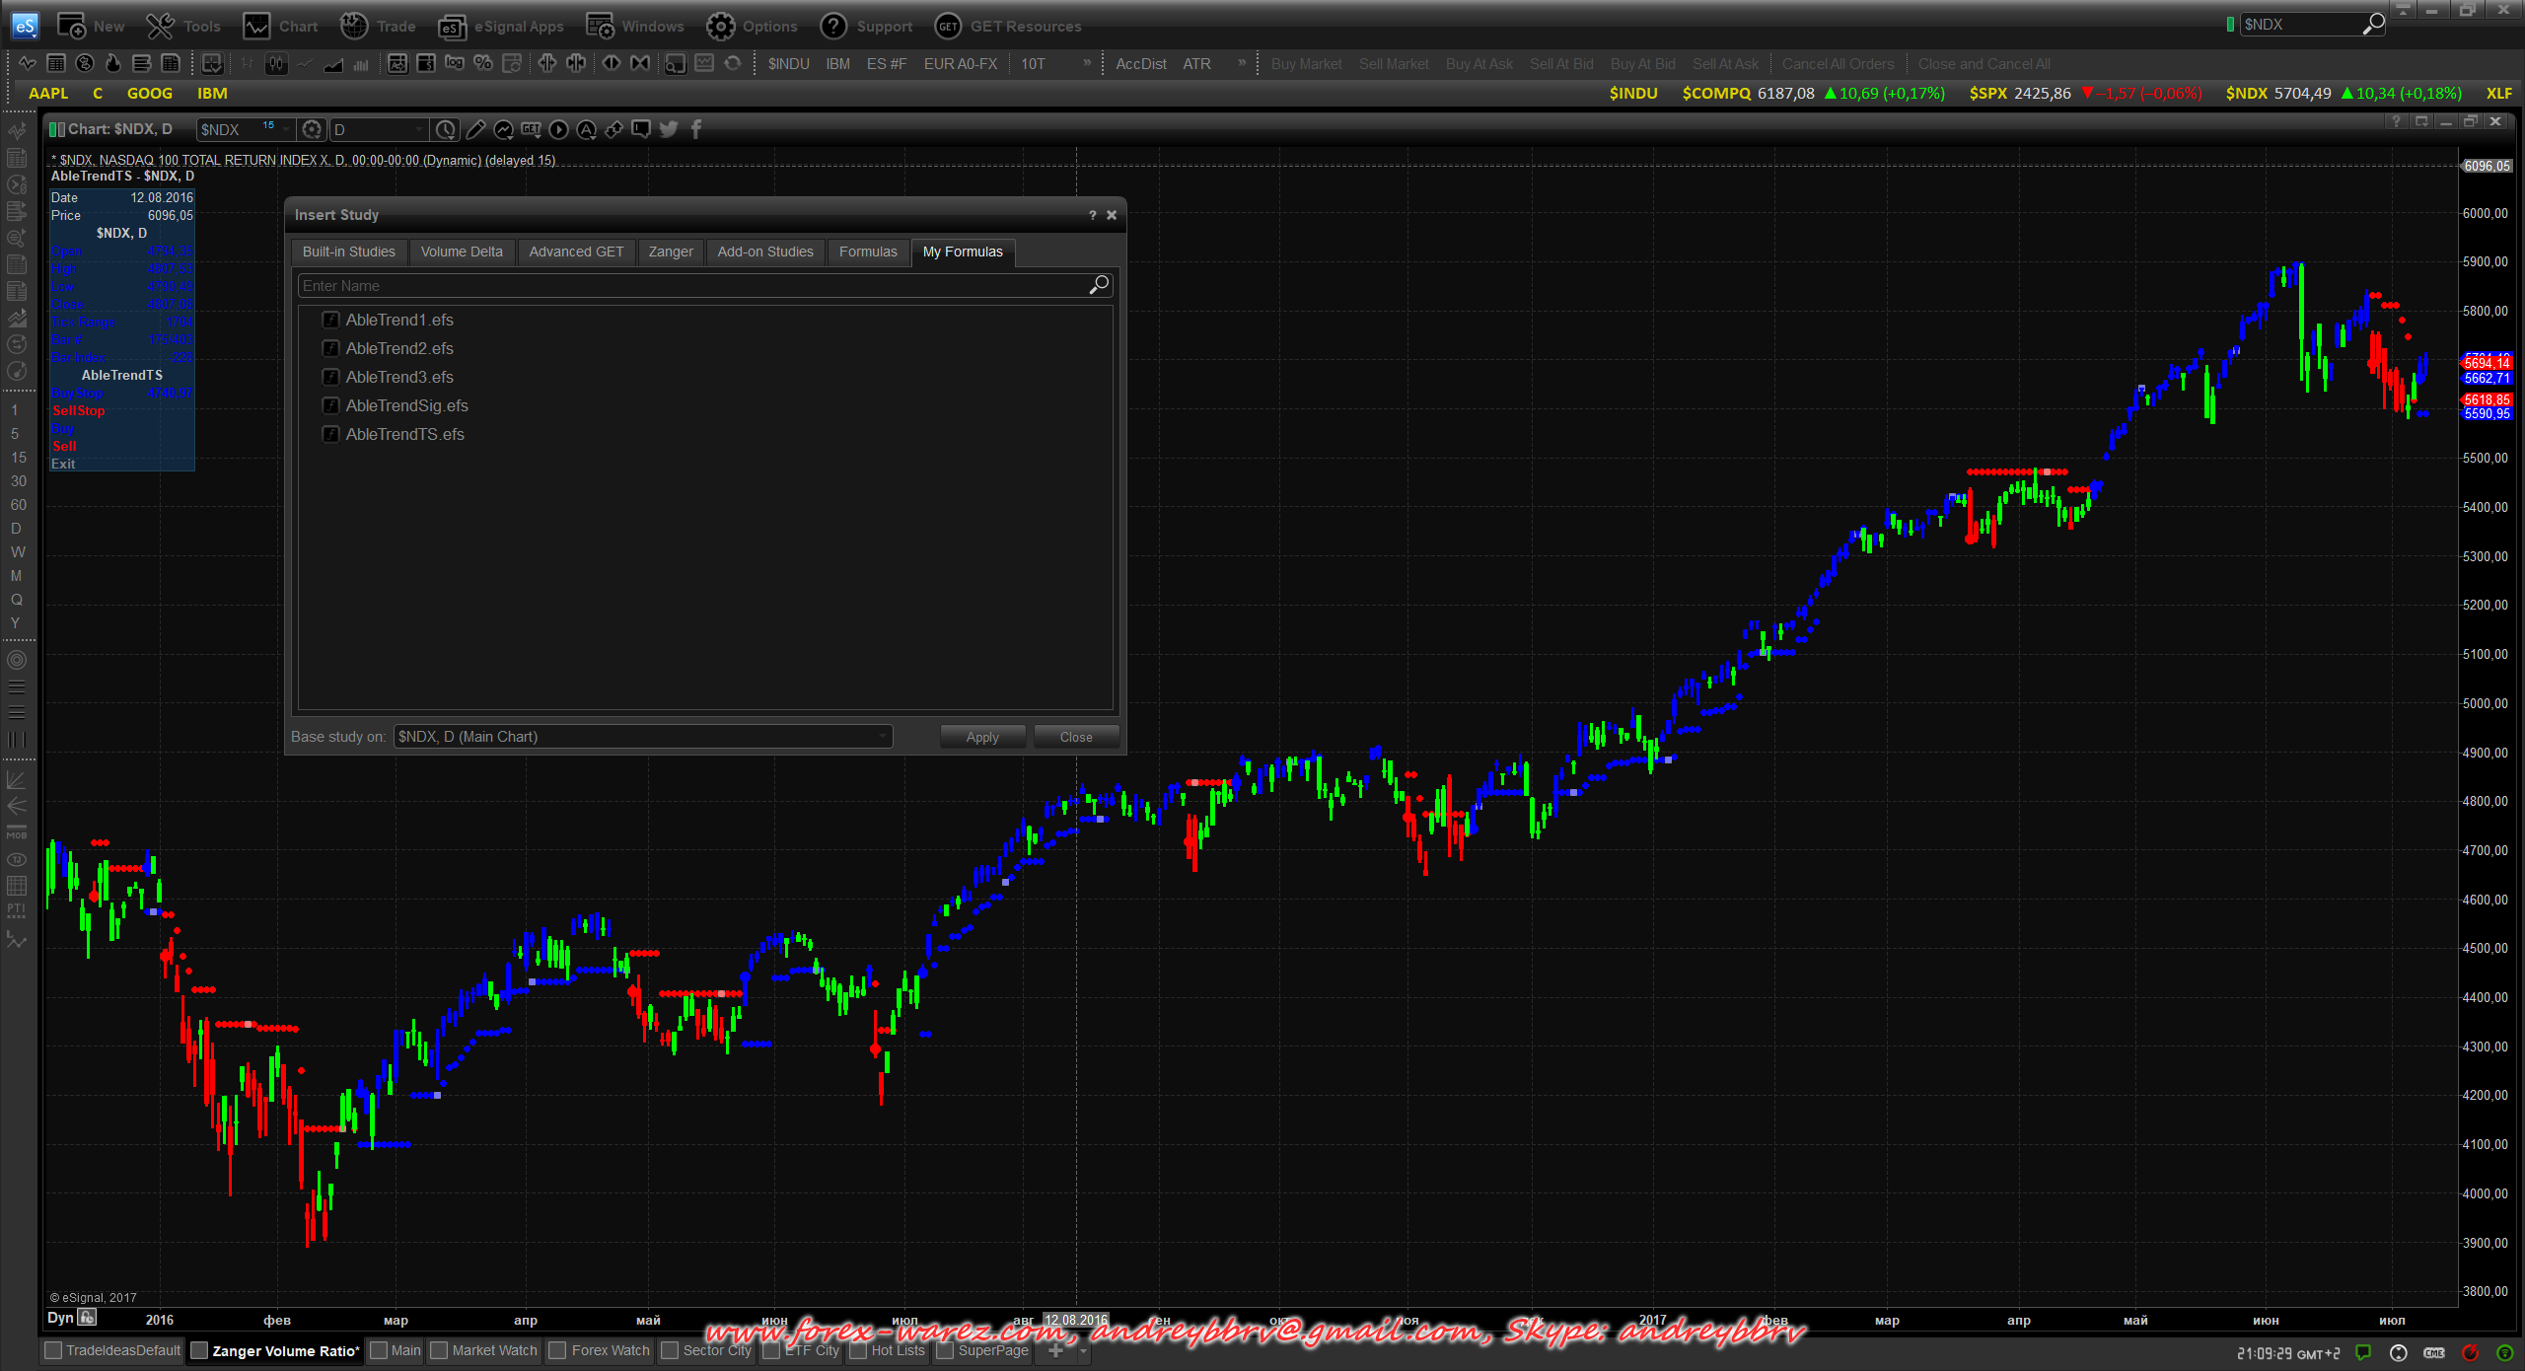Viewport: 2525px width, 1371px height.
Task: Click Close in Insert Study dialog
Action: point(1075,737)
